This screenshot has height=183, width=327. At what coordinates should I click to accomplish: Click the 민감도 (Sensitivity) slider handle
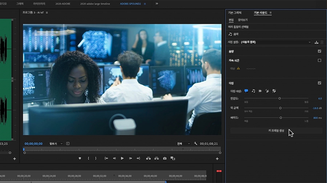click(279, 98)
